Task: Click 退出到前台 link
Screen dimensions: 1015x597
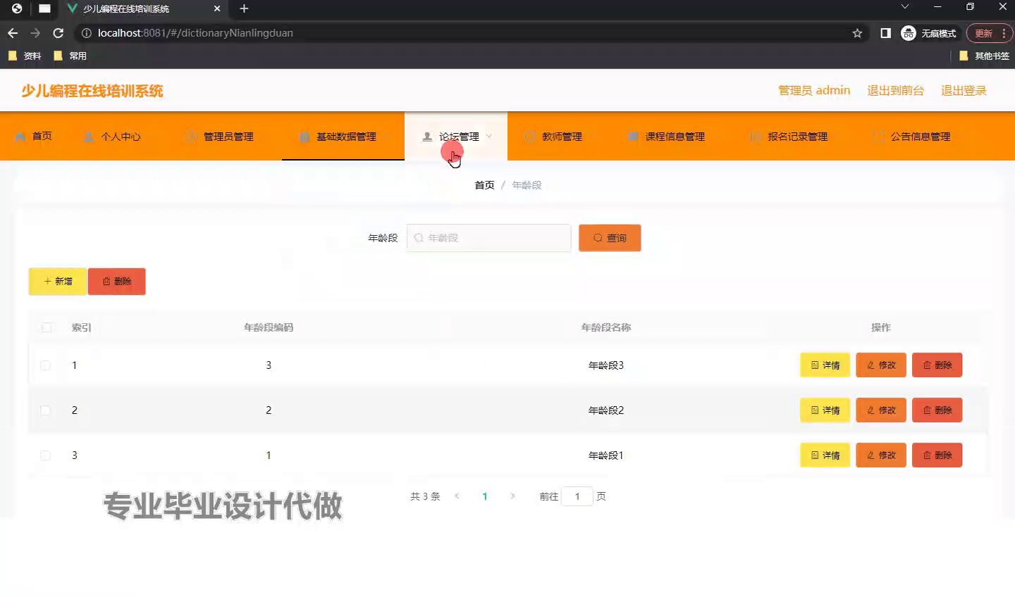Action: (895, 90)
